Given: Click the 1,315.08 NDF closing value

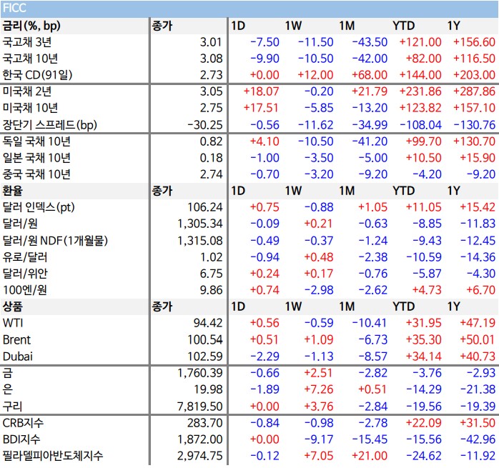Looking at the screenshot, I should coord(200,241).
